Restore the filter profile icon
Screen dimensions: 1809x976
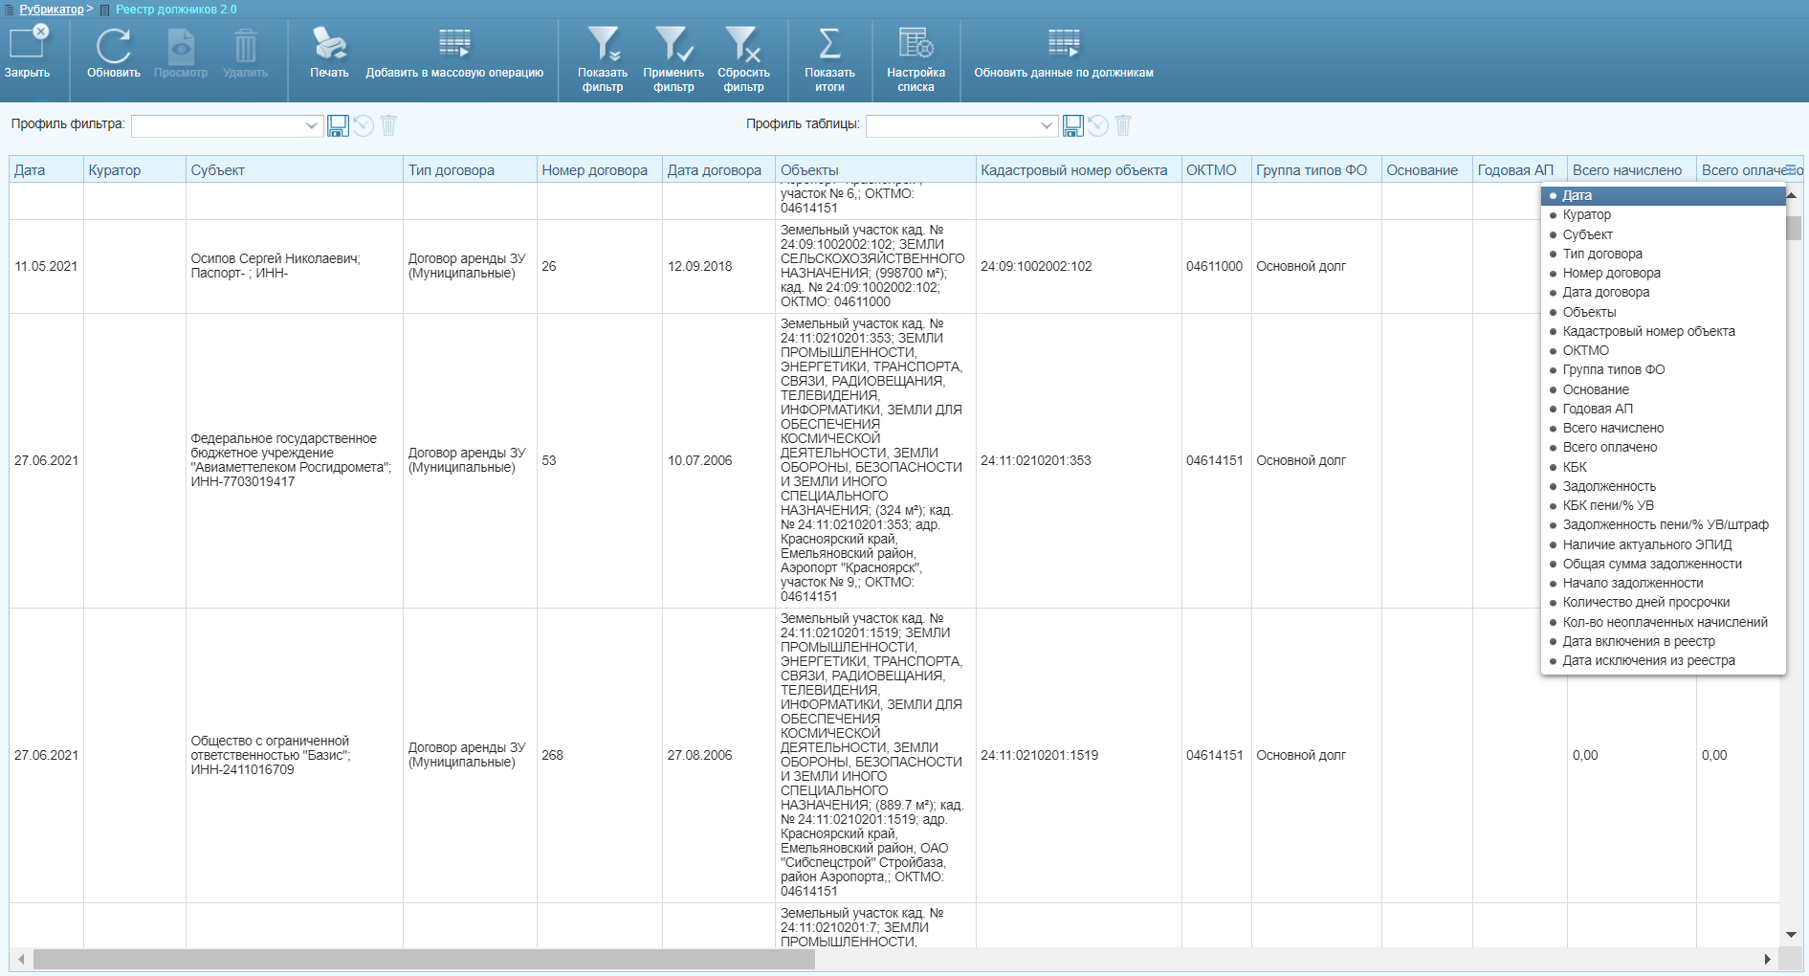tap(364, 125)
